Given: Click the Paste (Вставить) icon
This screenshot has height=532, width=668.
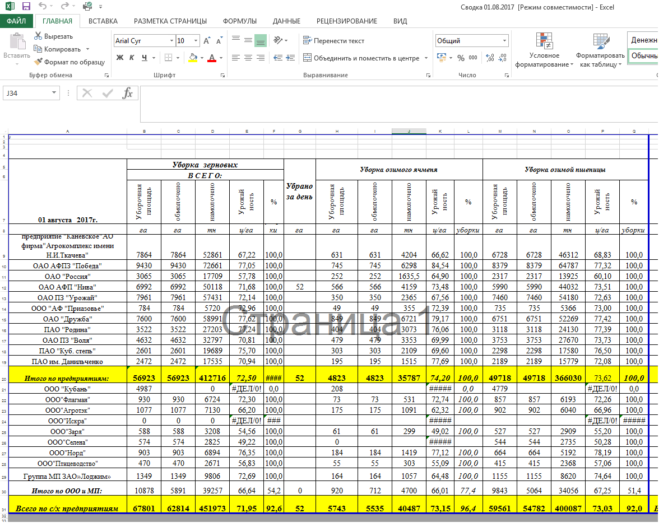Looking at the screenshot, I should click(17, 43).
